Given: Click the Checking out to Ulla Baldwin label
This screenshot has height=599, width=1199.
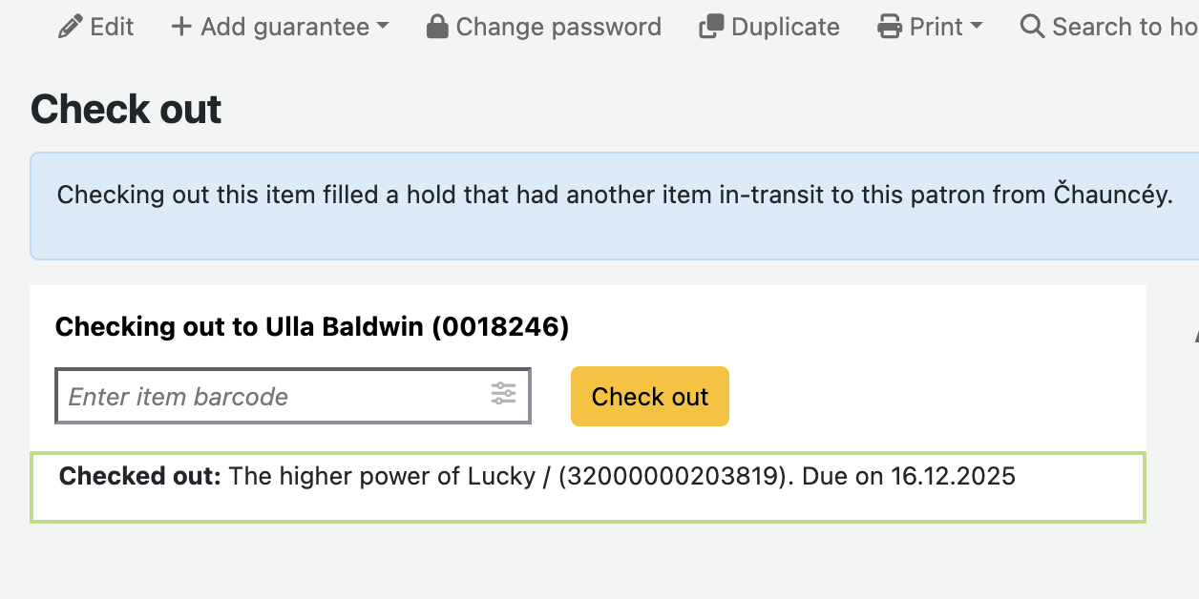Looking at the screenshot, I should 312,327.
